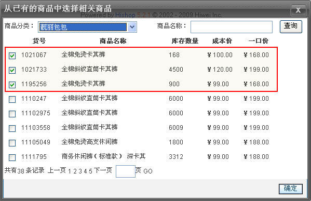Click the page number input box

[x=125, y=171]
